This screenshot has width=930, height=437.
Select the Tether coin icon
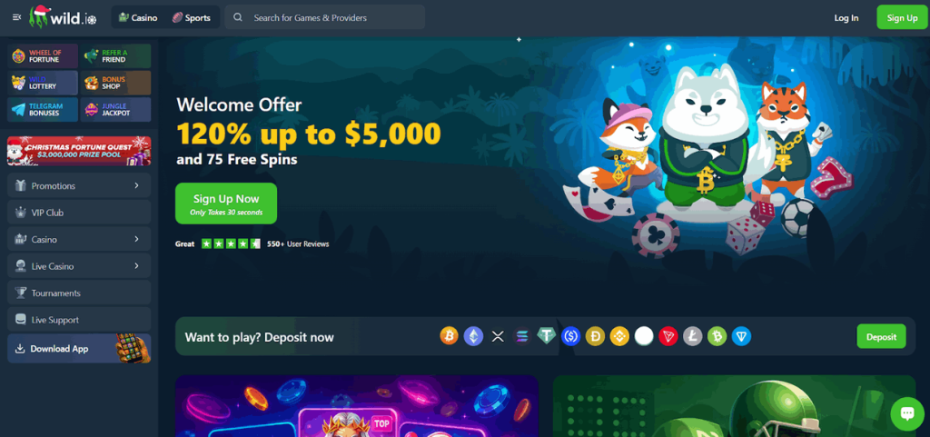point(546,336)
